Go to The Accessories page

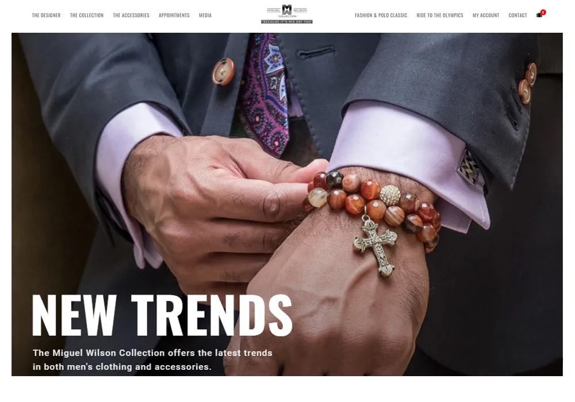[x=131, y=16]
